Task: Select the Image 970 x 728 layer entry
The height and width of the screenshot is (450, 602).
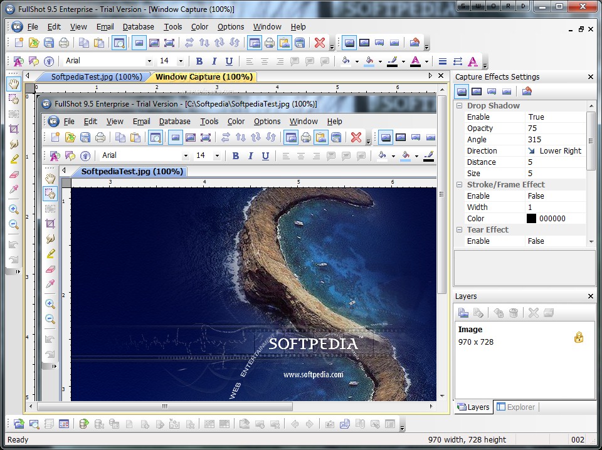Action: [524, 336]
